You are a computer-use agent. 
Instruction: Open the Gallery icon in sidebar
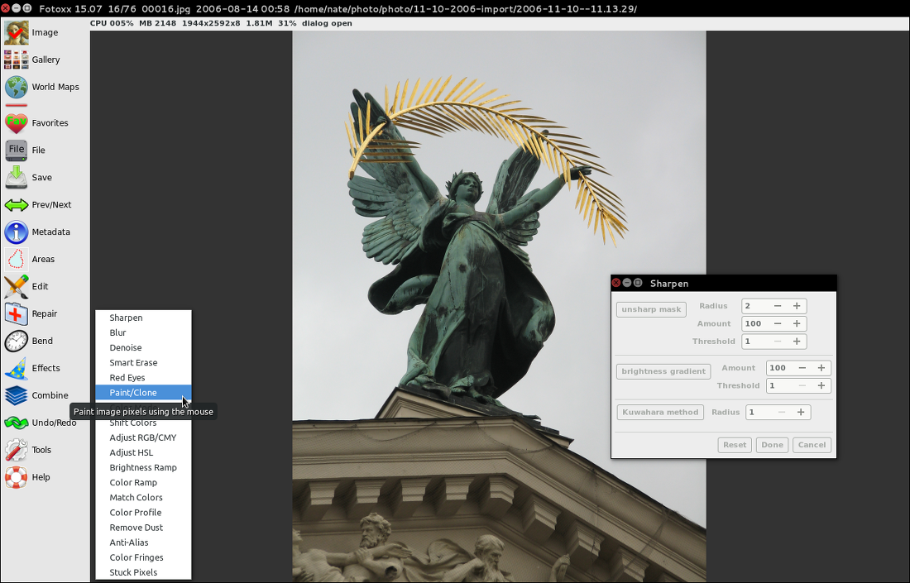(17, 60)
